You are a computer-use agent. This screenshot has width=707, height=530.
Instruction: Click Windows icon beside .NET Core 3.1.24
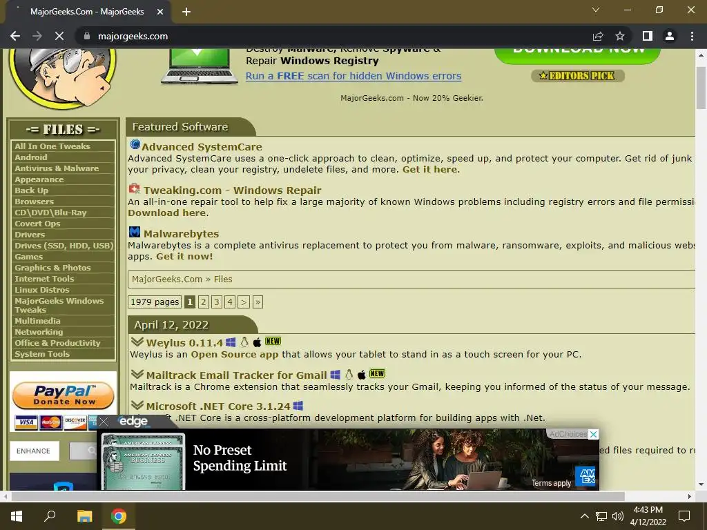[x=298, y=406]
